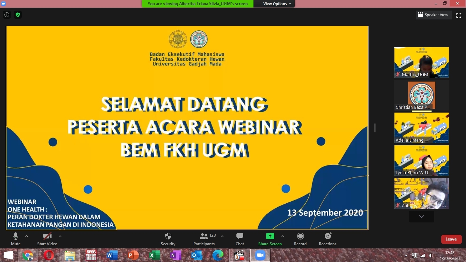Click the green Share Screen button
Viewport: 466px width, 262px height.
click(270, 239)
